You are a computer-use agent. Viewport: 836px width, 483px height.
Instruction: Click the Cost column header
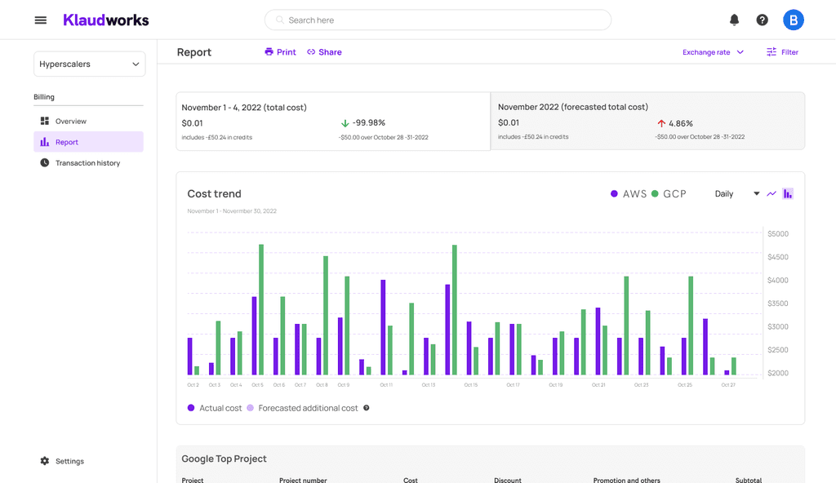click(411, 480)
